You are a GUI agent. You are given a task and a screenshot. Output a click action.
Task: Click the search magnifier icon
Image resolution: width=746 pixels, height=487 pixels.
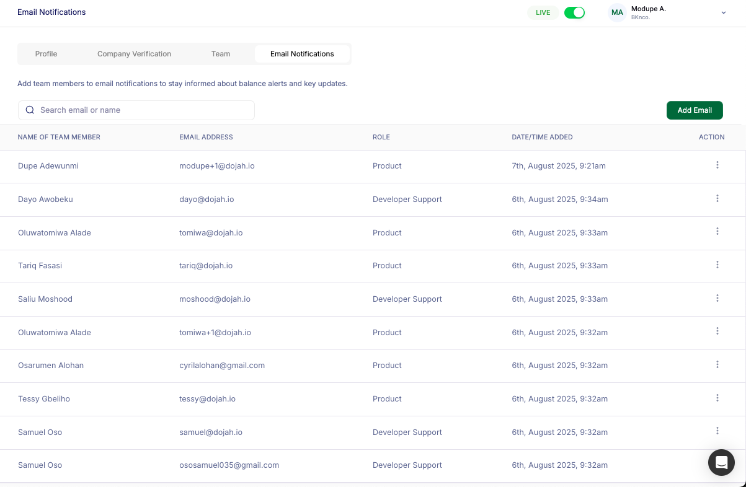pos(30,110)
